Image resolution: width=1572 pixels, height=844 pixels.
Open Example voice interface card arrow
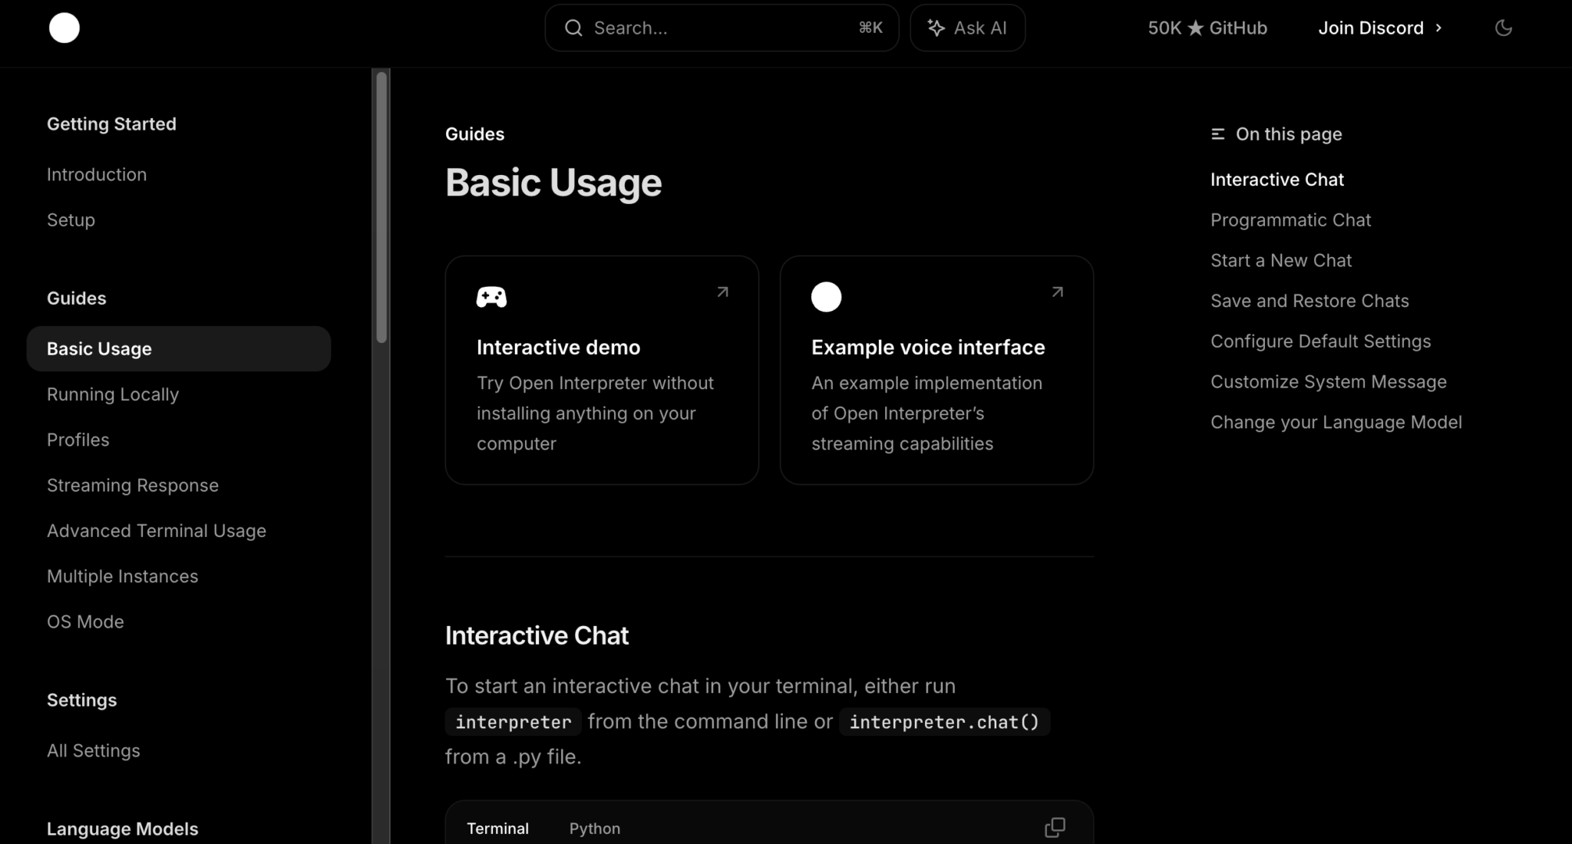(1057, 292)
